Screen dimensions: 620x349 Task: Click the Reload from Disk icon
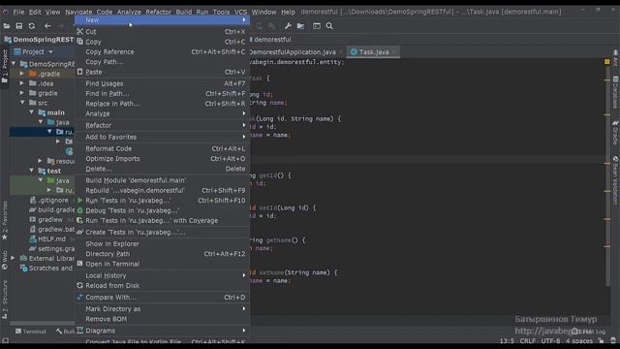tap(79, 285)
